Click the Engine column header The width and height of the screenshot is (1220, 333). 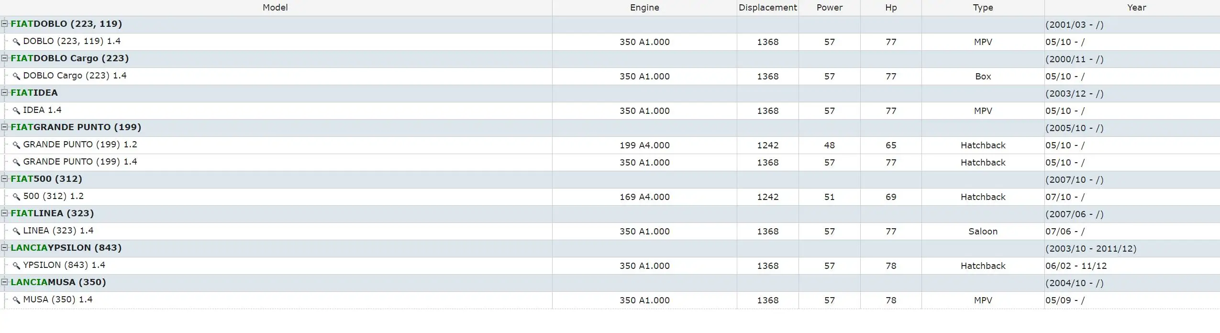(644, 8)
